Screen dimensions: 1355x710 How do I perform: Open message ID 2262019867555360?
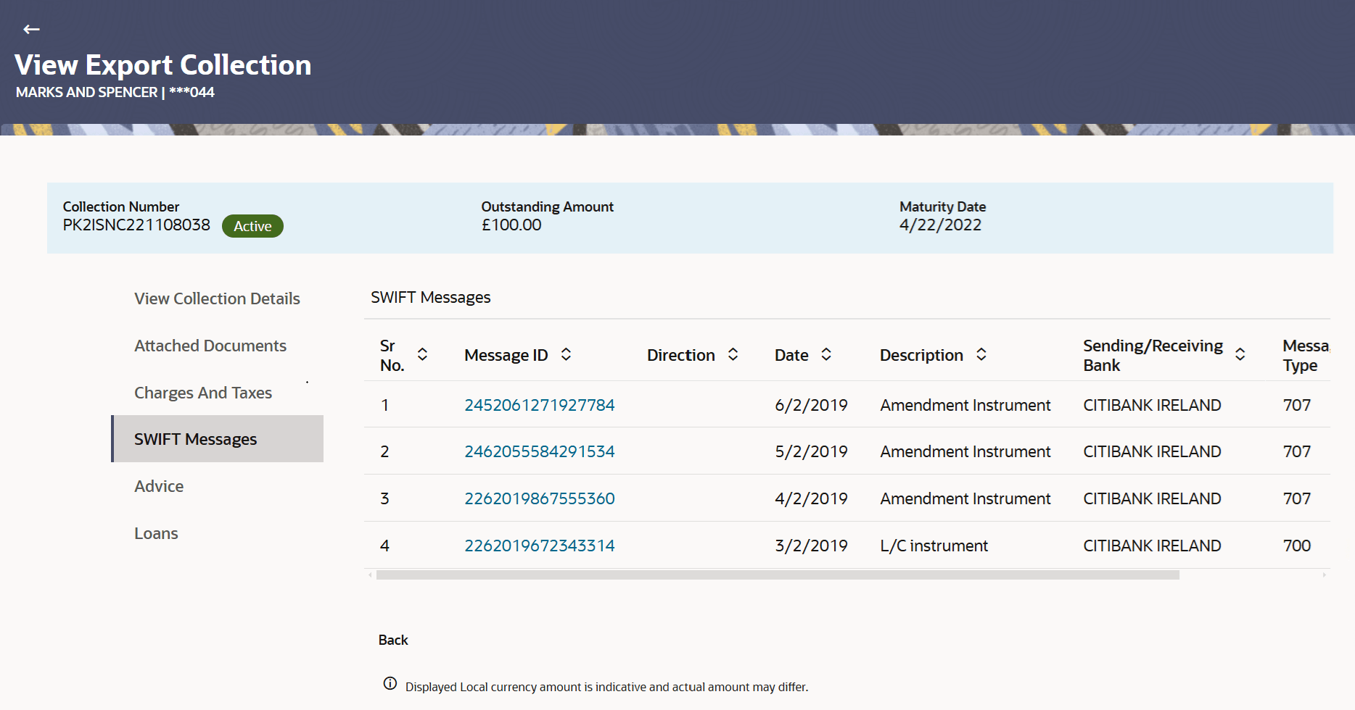[x=539, y=498]
